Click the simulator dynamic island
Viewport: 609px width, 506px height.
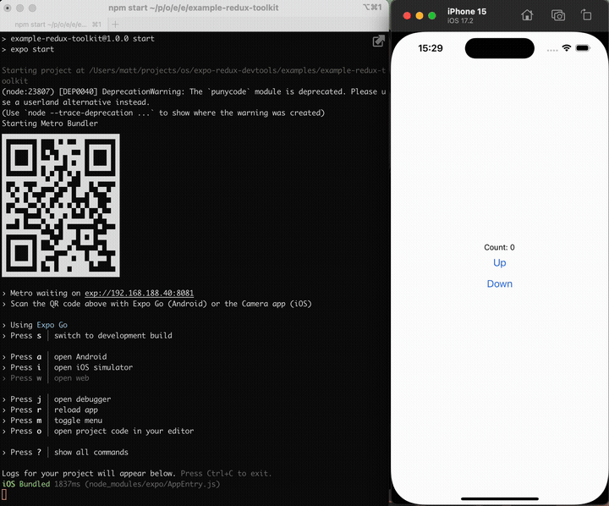(x=500, y=48)
